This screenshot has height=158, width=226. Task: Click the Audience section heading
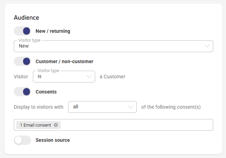pos(26,18)
